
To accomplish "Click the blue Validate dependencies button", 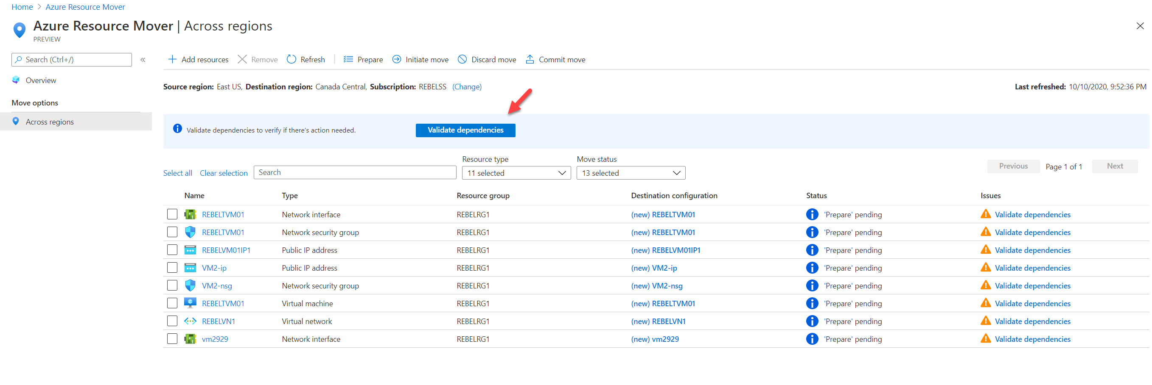I will pyautogui.click(x=465, y=130).
